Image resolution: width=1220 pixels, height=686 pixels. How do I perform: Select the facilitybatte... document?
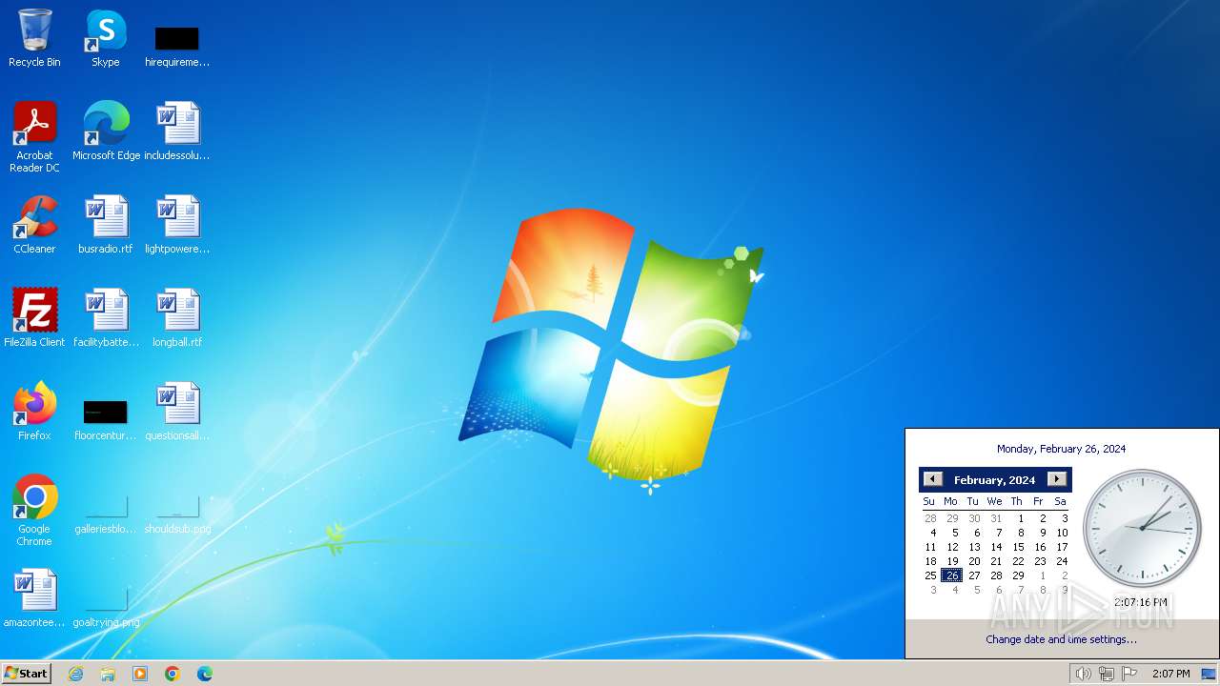tap(106, 318)
